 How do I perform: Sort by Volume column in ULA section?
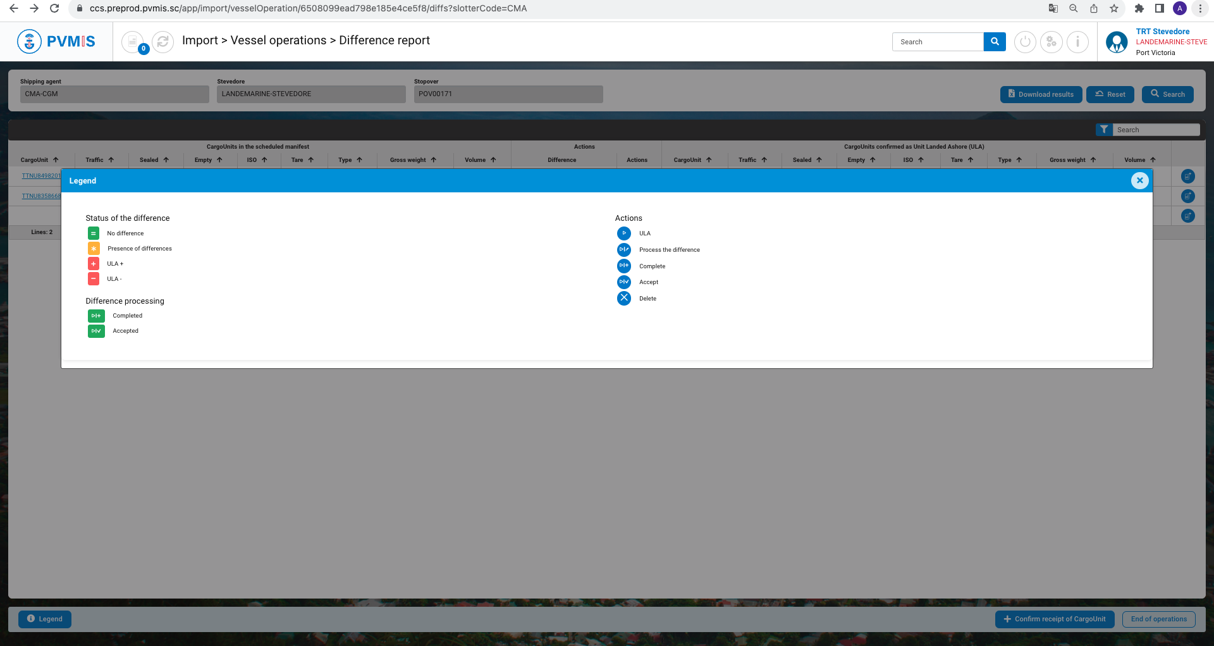pyautogui.click(x=1139, y=160)
